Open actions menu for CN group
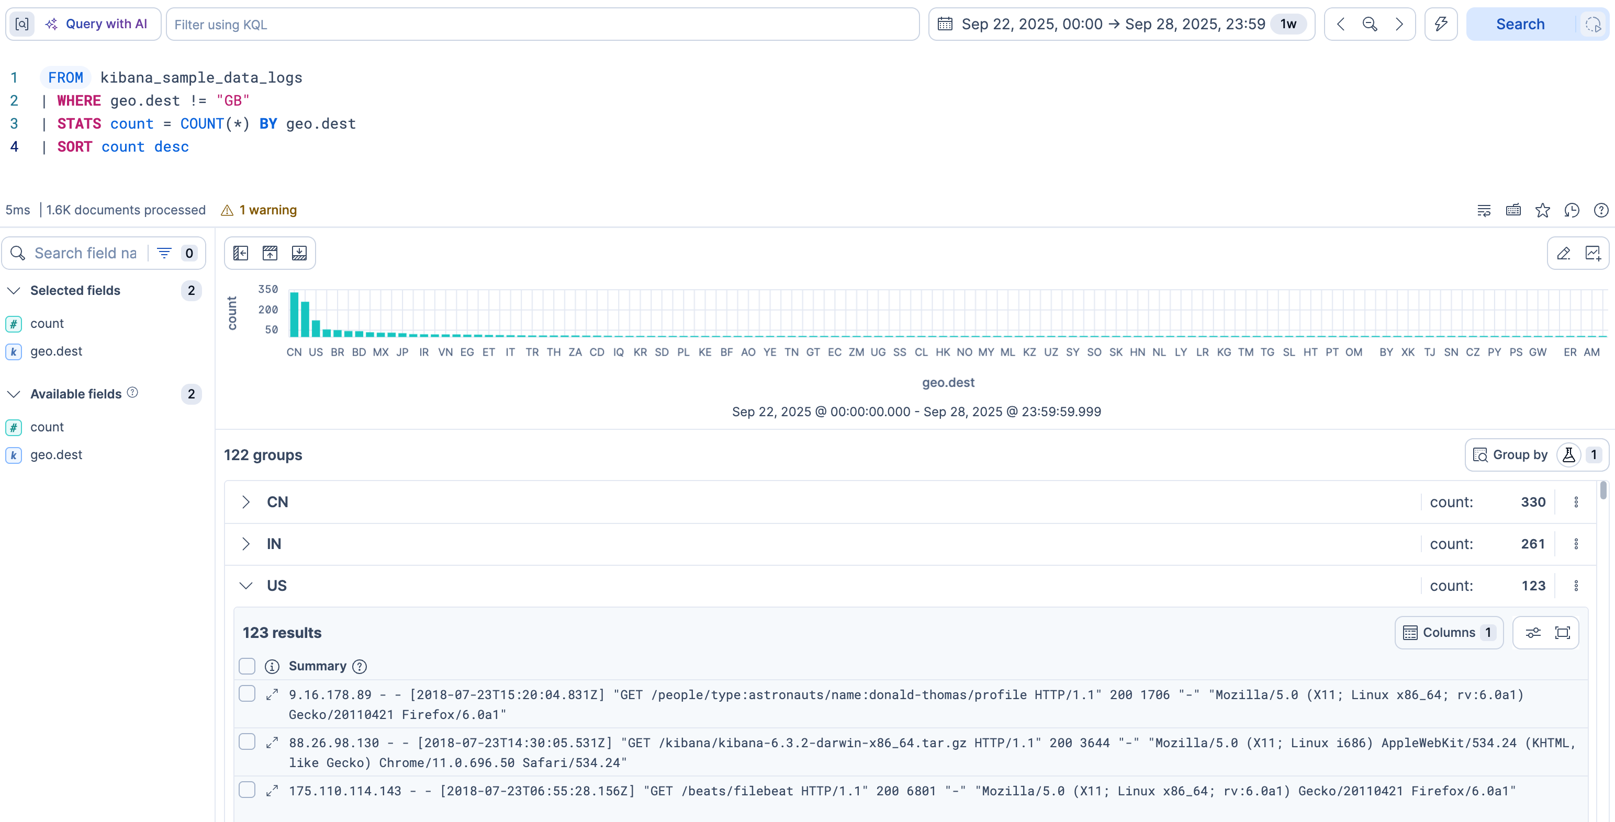This screenshot has height=822, width=1615. click(x=1576, y=503)
